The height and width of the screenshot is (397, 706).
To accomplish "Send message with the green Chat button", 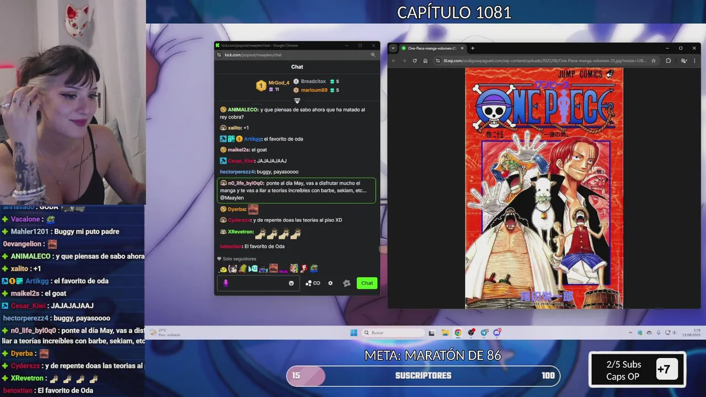I will pyautogui.click(x=367, y=283).
